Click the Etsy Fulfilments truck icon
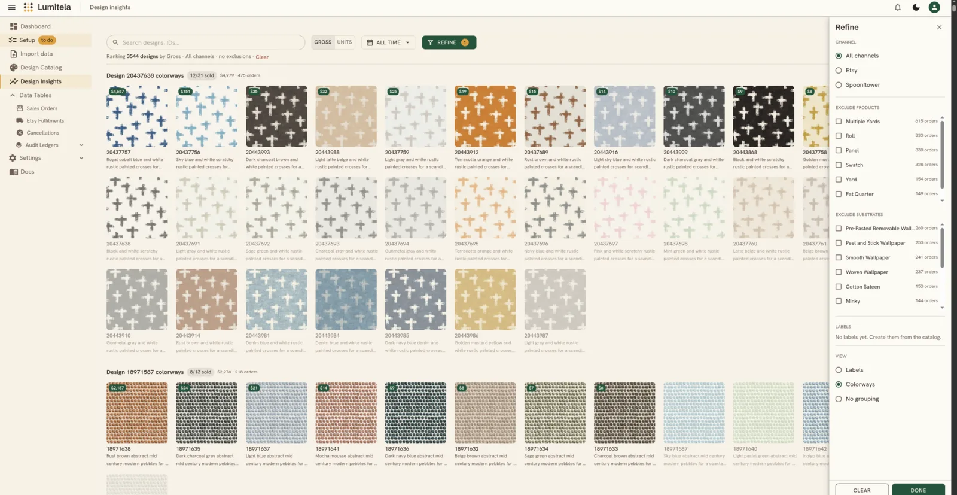 pos(20,120)
